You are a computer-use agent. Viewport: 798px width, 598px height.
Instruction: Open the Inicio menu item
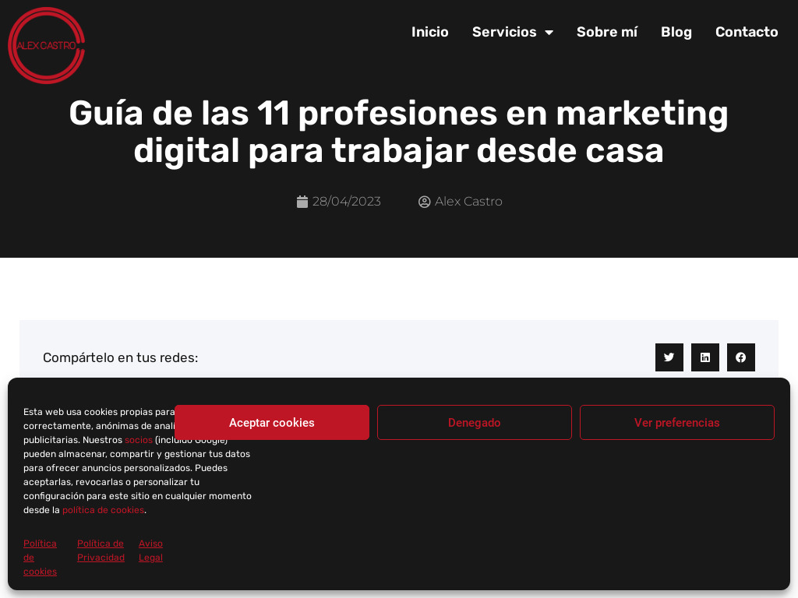[x=429, y=32]
